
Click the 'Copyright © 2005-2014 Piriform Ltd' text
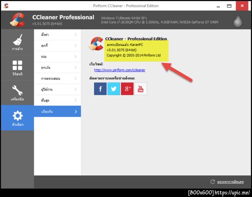(x=134, y=55)
